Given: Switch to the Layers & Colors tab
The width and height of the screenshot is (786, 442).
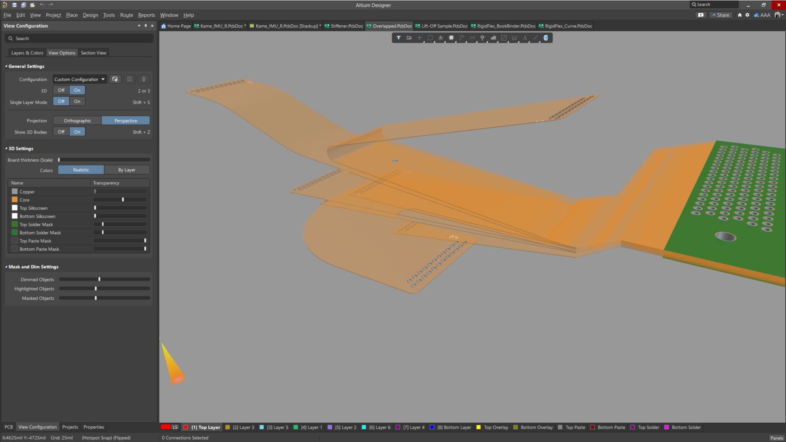Looking at the screenshot, I should [27, 53].
